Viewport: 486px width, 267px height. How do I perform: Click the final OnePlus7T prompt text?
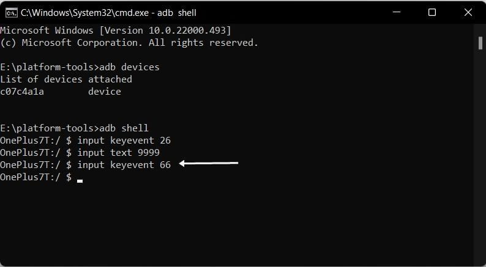pos(36,177)
